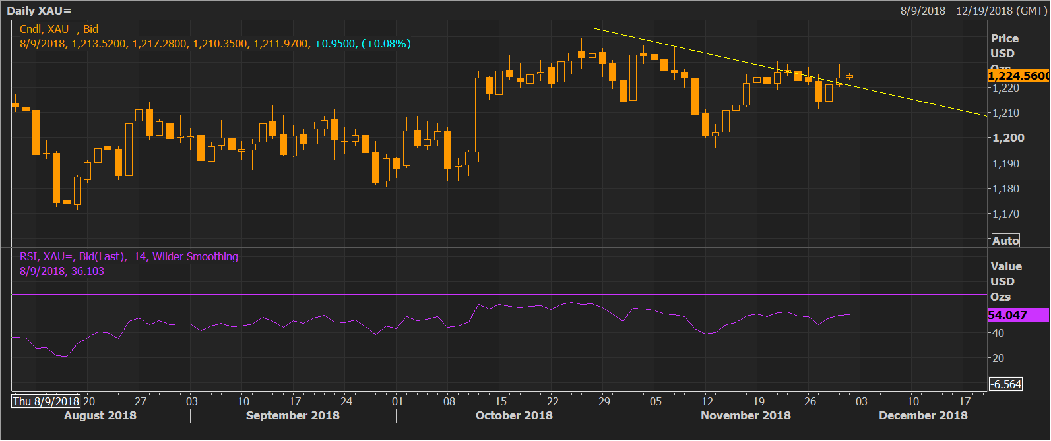Click the December 2018 month label
This screenshot has height=441, width=1051.
923,415
